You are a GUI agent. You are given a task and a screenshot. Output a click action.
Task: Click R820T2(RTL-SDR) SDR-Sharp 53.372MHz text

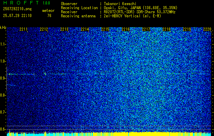pos(139,12)
